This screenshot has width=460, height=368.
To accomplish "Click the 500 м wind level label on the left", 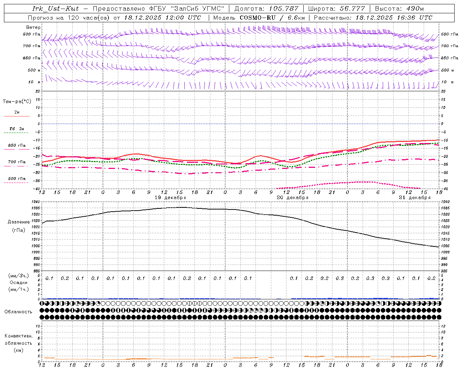I will (x=34, y=70).
